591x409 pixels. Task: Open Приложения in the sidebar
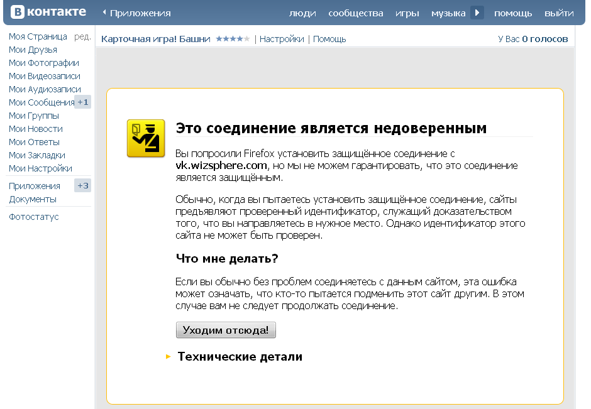point(35,186)
